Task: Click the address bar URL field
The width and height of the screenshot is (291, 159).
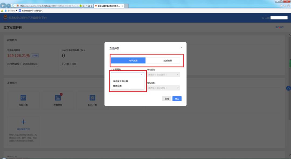Action: pos(49,6)
